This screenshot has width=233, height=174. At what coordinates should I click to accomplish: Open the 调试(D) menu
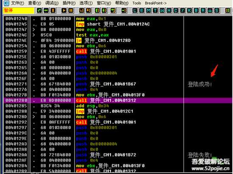(52, 3)
